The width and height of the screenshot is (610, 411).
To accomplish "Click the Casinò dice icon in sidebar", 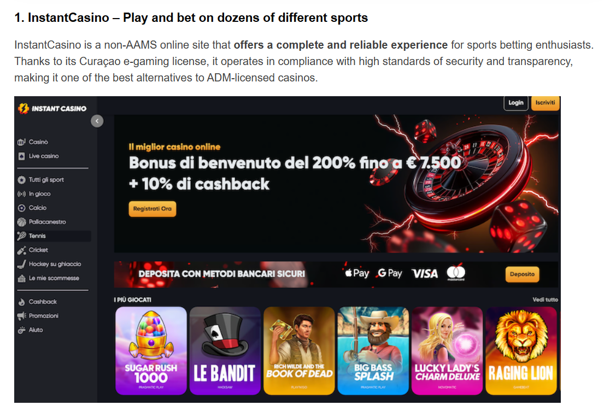I will 21,142.
